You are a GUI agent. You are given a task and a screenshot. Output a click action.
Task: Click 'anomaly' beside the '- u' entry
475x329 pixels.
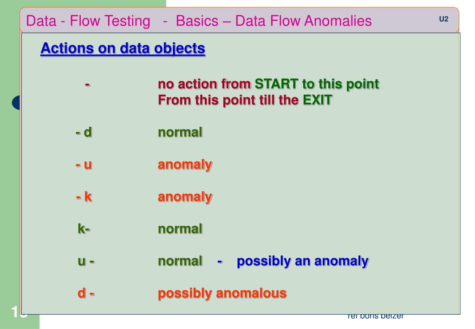point(185,165)
